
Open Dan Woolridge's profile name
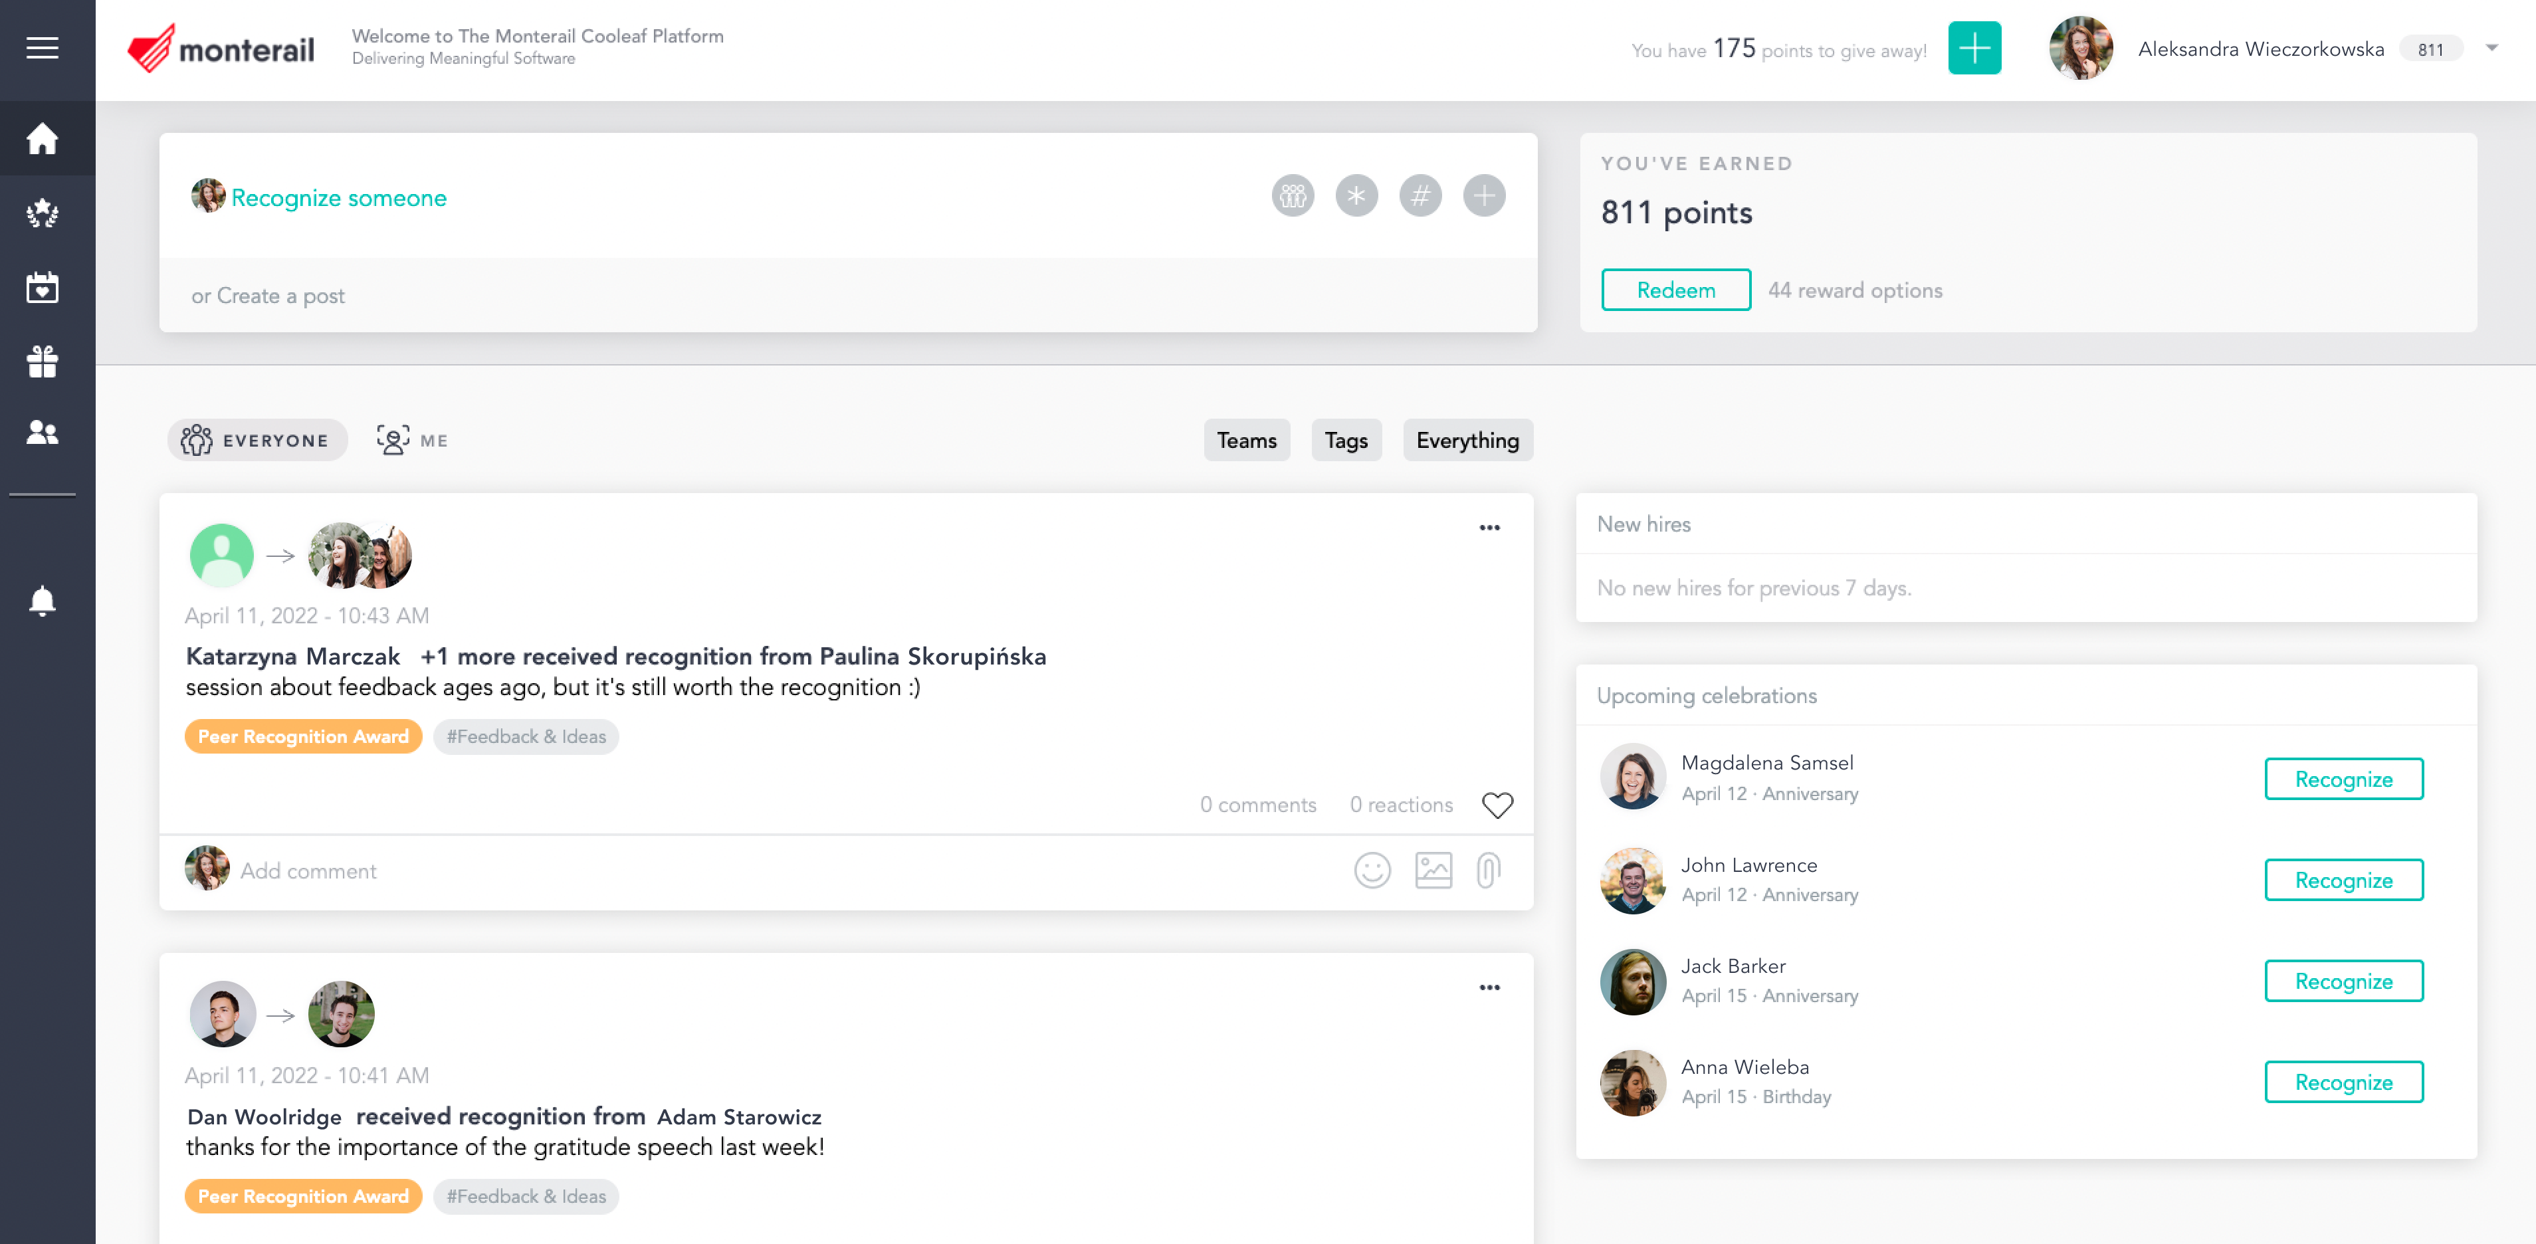pyautogui.click(x=264, y=1117)
